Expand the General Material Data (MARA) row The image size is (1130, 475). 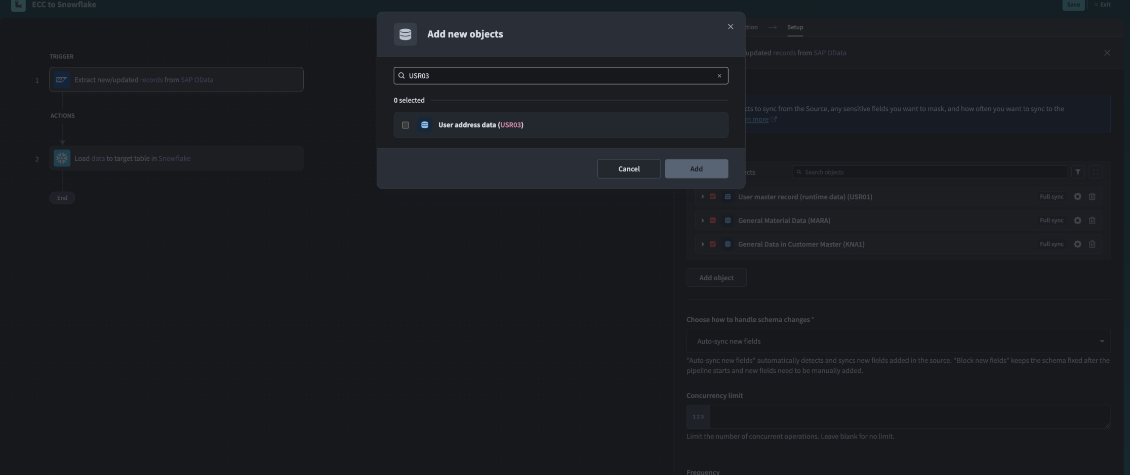click(702, 221)
